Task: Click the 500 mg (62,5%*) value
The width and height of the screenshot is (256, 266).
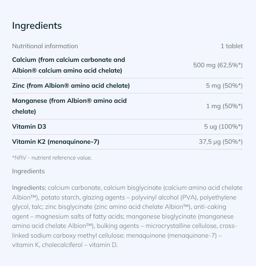Action: click(x=218, y=65)
